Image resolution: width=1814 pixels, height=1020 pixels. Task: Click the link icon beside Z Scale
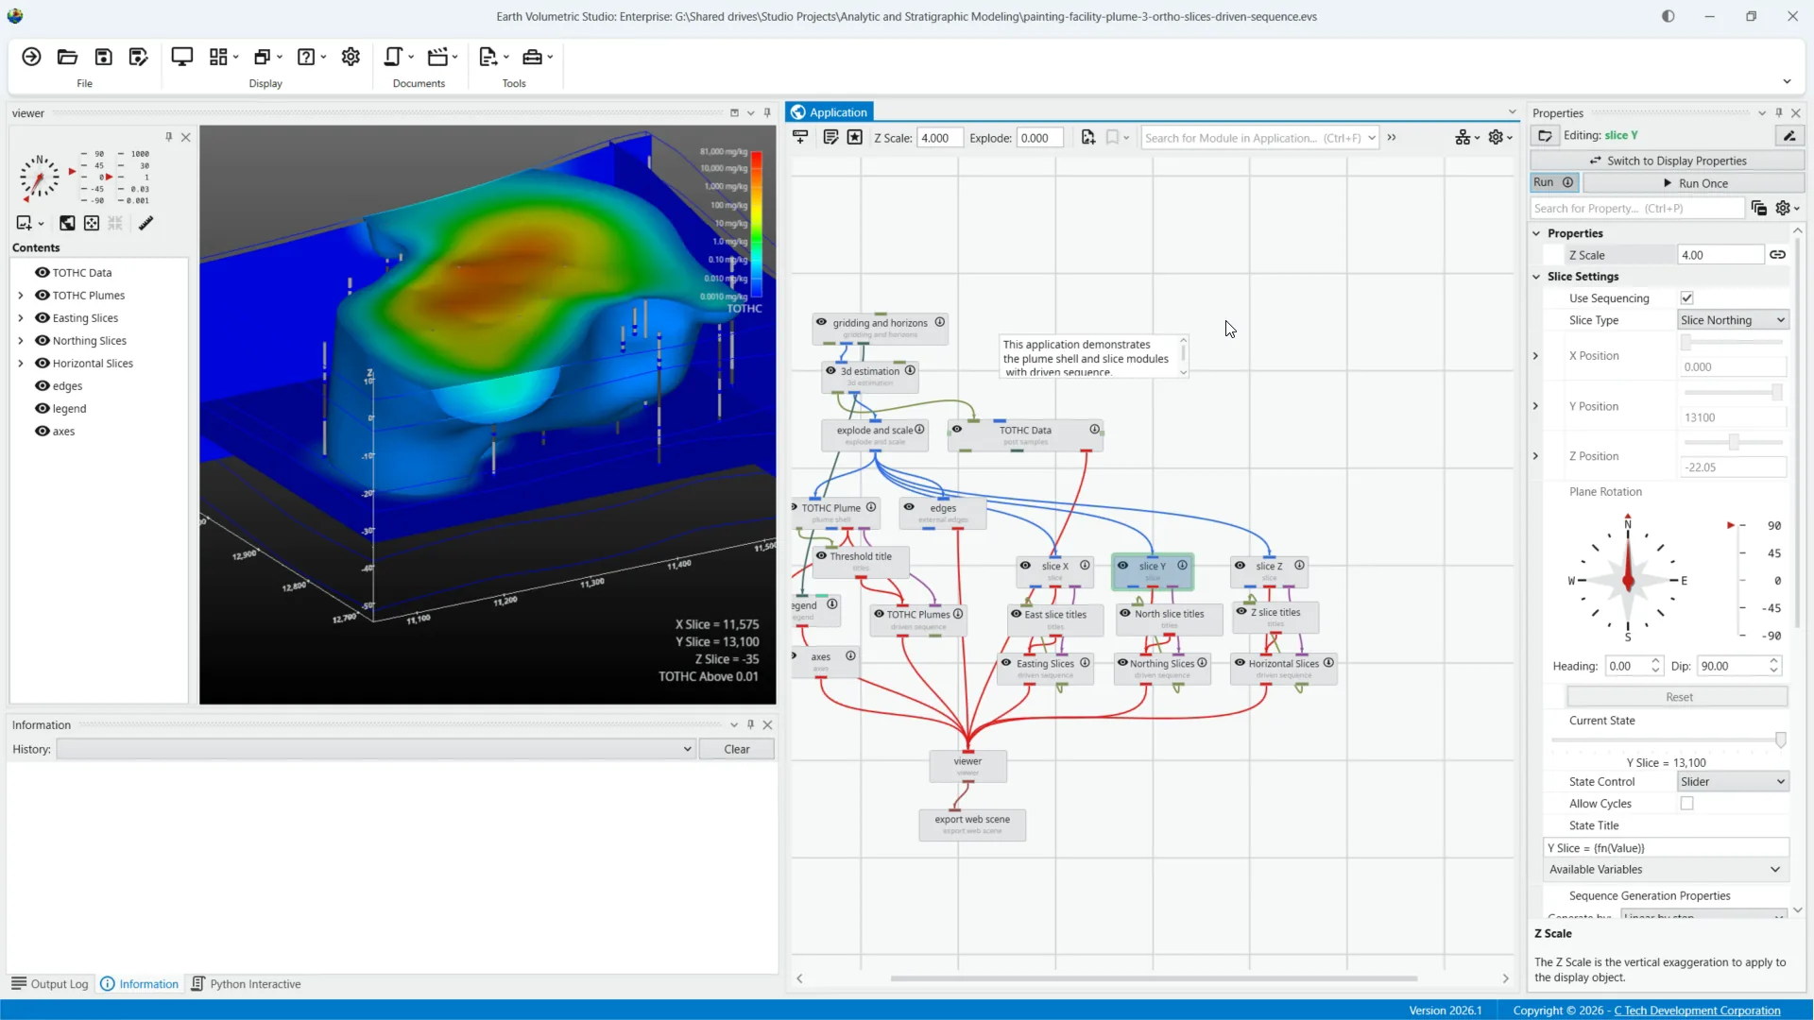[x=1777, y=255]
